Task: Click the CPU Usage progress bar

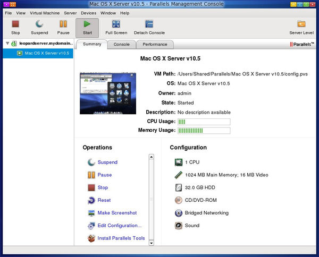Action: coord(204,122)
